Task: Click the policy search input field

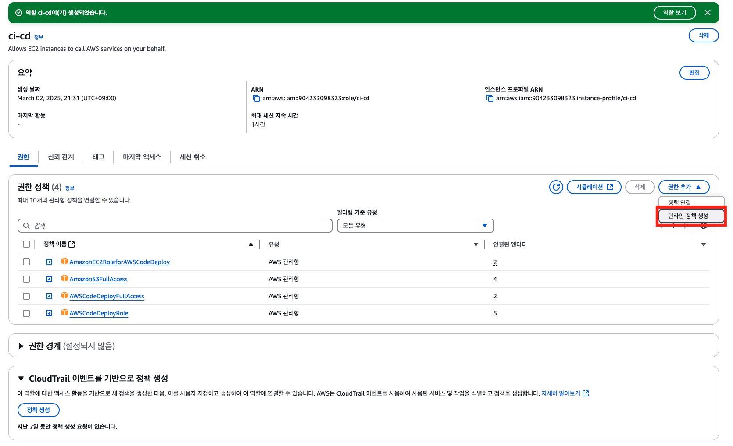Action: pyautogui.click(x=175, y=226)
